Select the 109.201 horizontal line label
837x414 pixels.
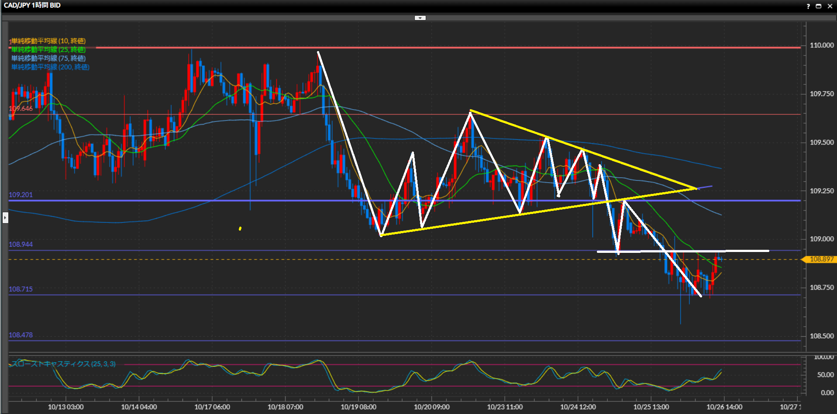(21, 195)
